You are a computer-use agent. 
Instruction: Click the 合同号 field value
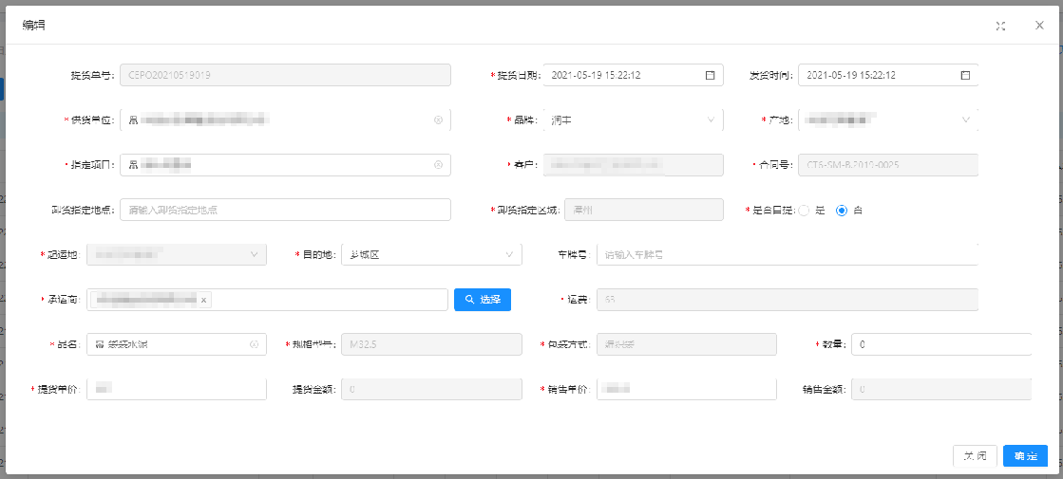[x=888, y=164]
